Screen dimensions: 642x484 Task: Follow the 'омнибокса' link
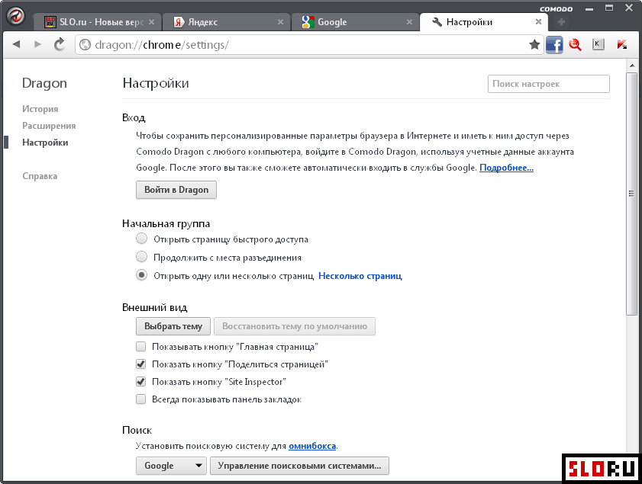point(312,446)
